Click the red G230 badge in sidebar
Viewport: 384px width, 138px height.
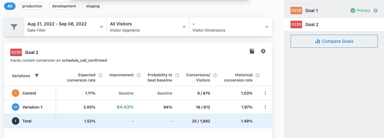(x=296, y=24)
